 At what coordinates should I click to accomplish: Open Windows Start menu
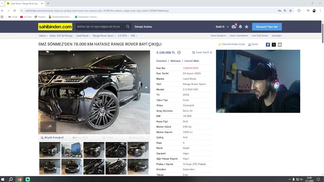[3, 179]
